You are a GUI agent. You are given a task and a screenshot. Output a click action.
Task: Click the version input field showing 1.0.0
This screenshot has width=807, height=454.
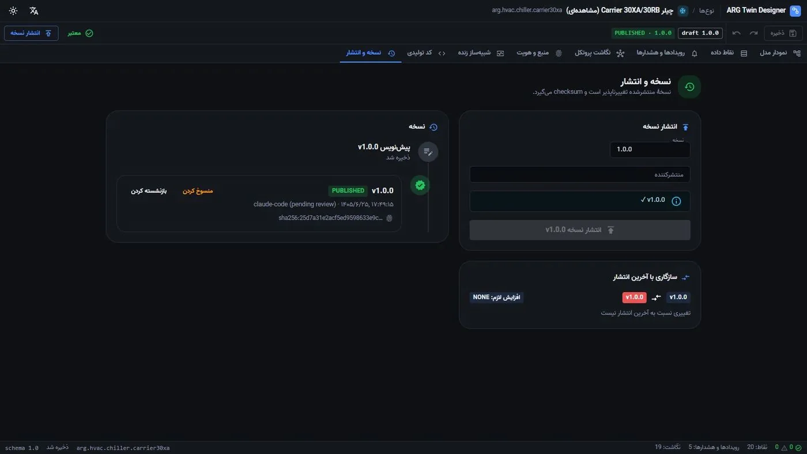pyautogui.click(x=650, y=149)
